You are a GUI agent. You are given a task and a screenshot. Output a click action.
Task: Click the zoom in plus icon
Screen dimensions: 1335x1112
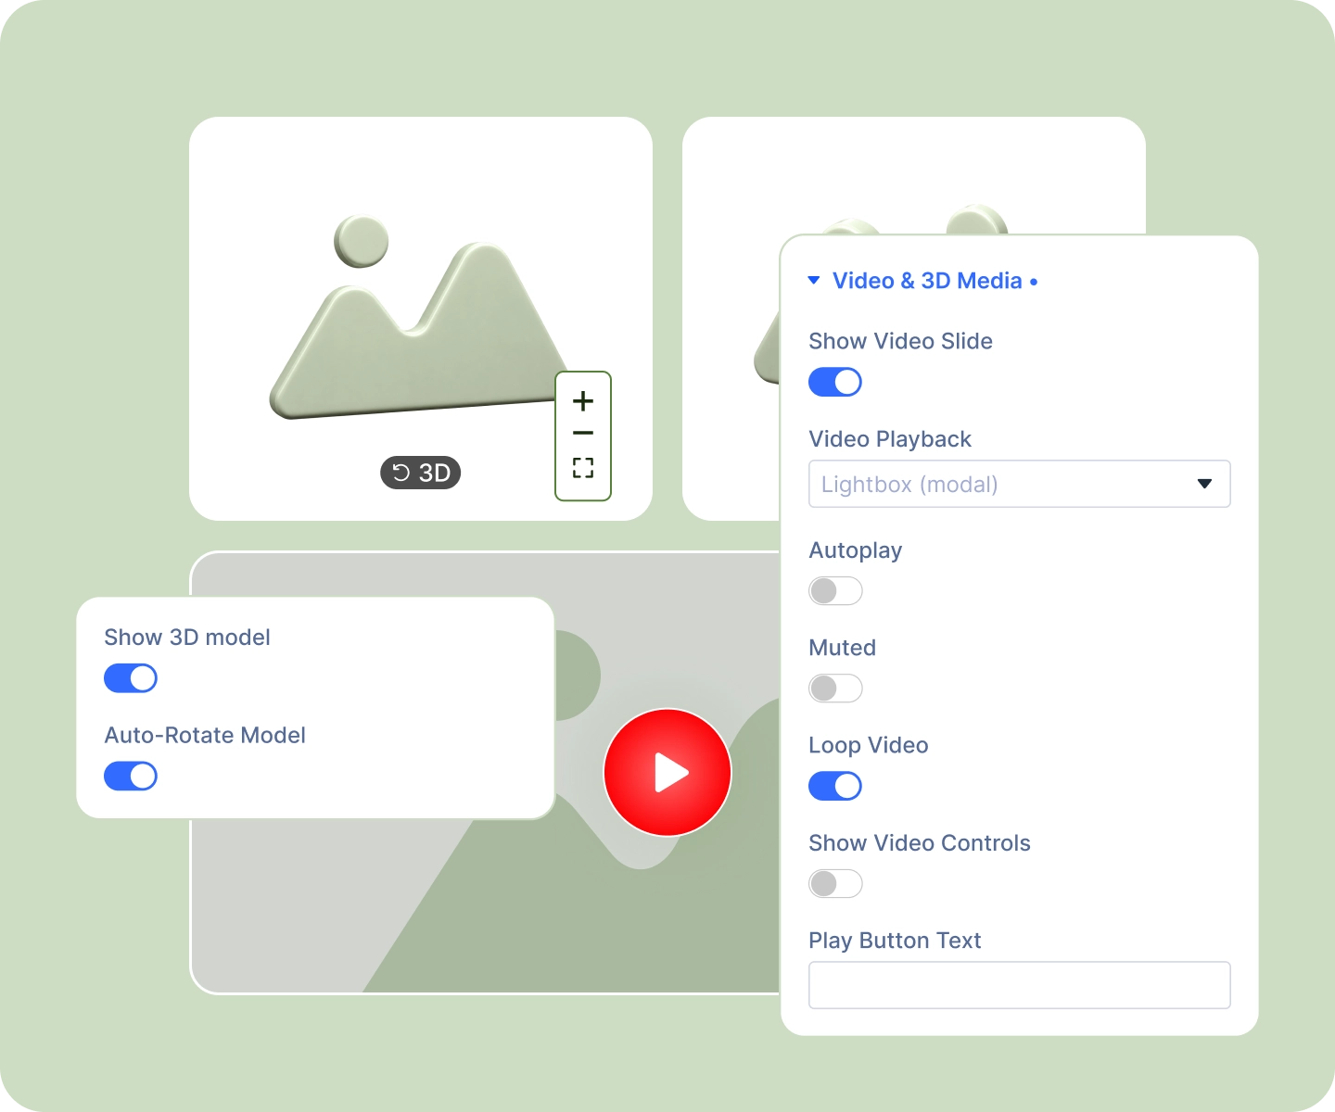[x=583, y=401]
